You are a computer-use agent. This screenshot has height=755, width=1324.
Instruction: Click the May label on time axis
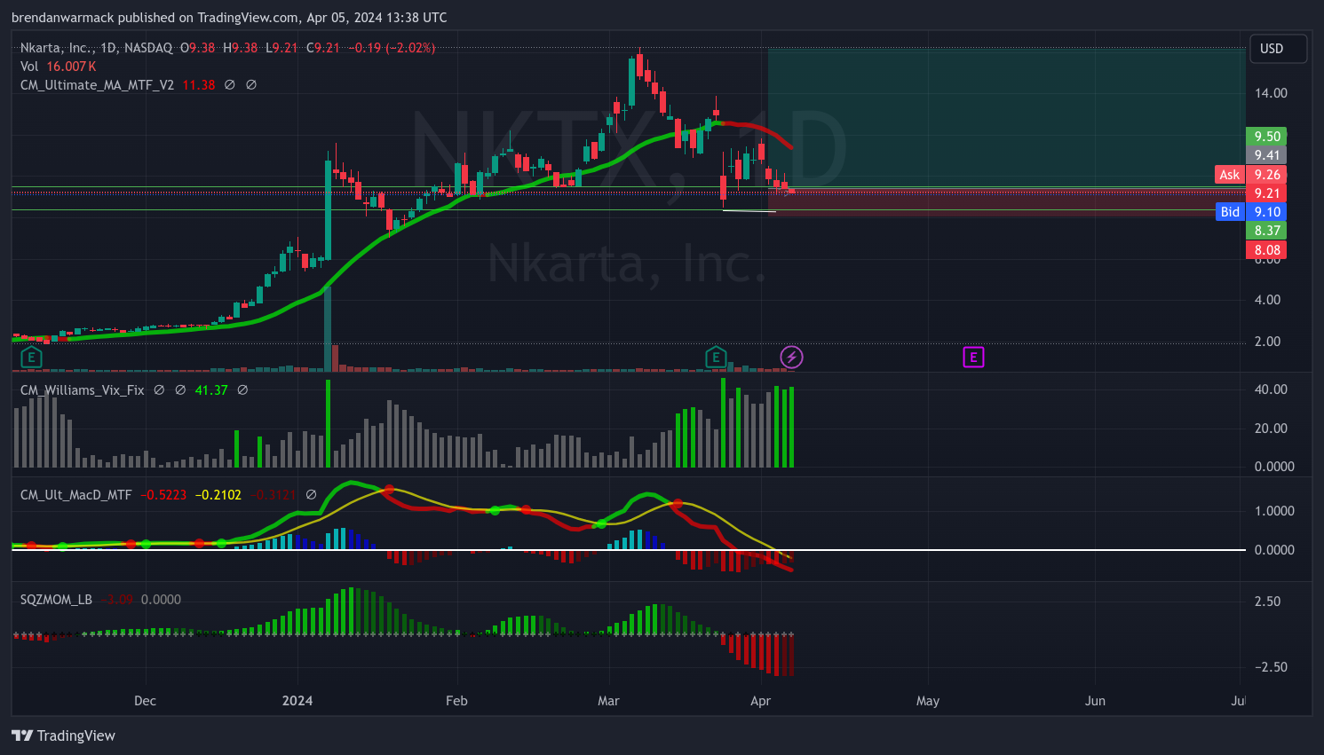click(x=928, y=701)
